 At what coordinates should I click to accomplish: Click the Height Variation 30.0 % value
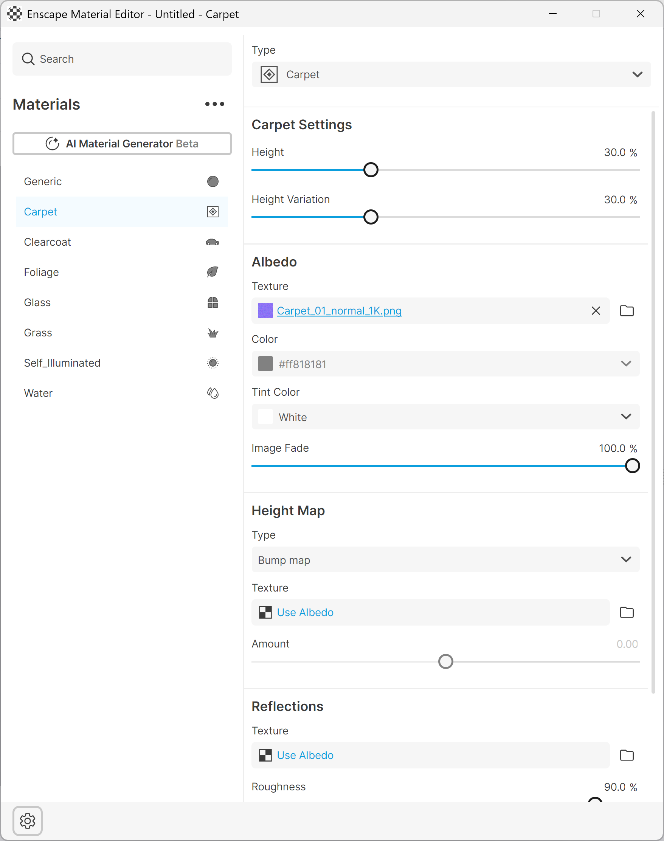point(621,200)
